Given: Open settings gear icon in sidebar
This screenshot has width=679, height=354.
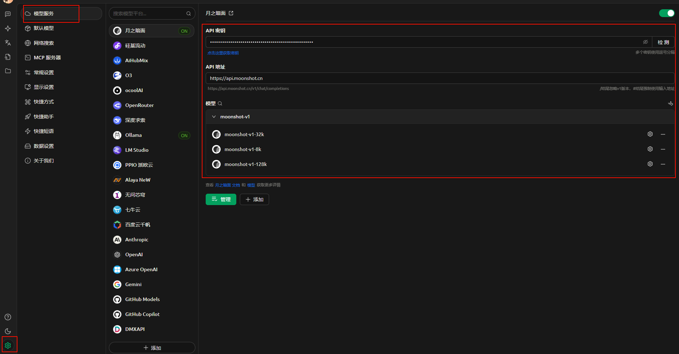Looking at the screenshot, I should pyautogui.click(x=8, y=345).
